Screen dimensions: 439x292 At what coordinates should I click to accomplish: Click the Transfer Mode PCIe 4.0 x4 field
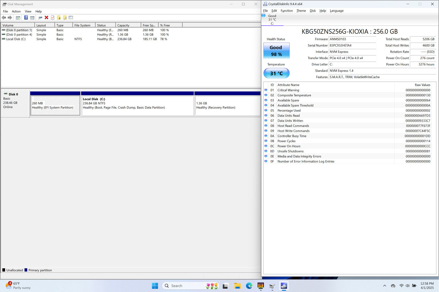click(x=352, y=58)
